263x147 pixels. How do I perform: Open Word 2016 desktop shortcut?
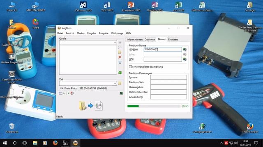(x=107, y=7)
